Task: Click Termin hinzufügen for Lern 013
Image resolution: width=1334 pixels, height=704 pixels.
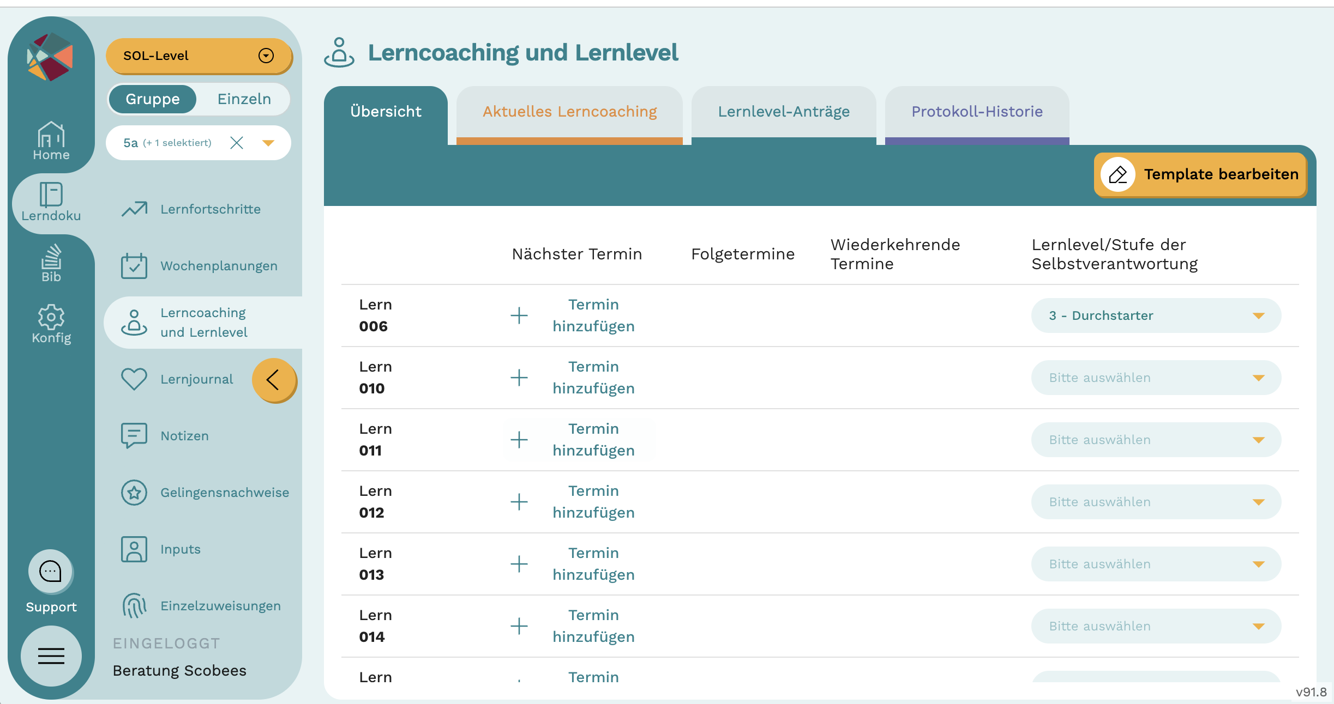Action: [x=593, y=564]
